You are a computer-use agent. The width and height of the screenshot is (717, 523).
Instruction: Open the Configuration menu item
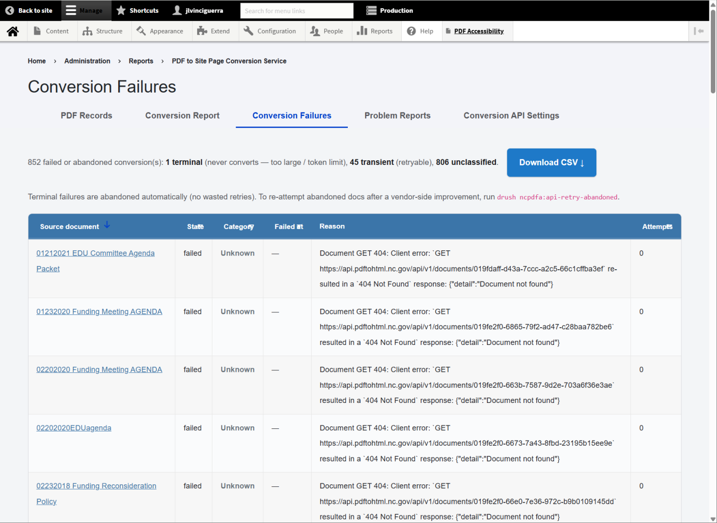(x=270, y=31)
